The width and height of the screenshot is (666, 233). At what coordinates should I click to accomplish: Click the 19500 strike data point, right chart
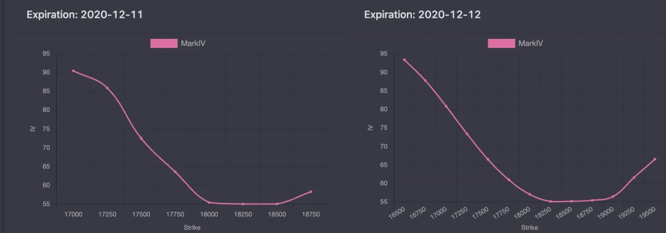coord(655,159)
